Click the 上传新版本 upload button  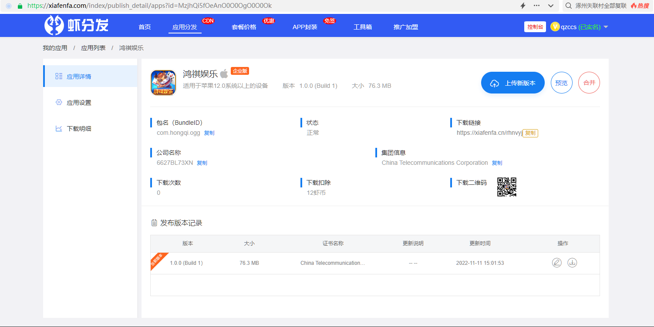(x=512, y=83)
